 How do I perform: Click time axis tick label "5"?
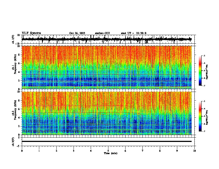coord(108,151)
